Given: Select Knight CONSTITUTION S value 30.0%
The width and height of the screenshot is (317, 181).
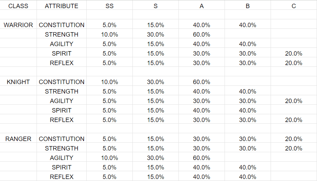Looking at the screenshot, I should 155,82.
